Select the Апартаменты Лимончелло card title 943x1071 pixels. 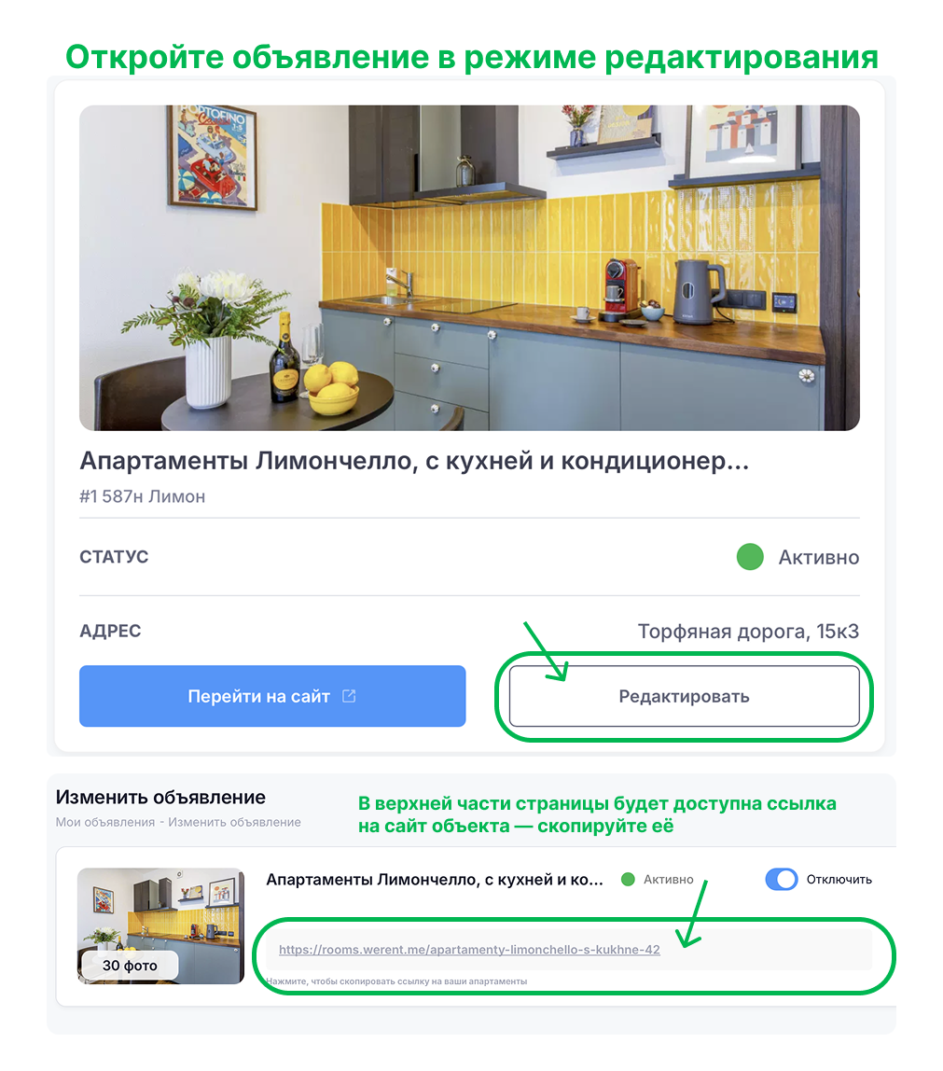[414, 461]
